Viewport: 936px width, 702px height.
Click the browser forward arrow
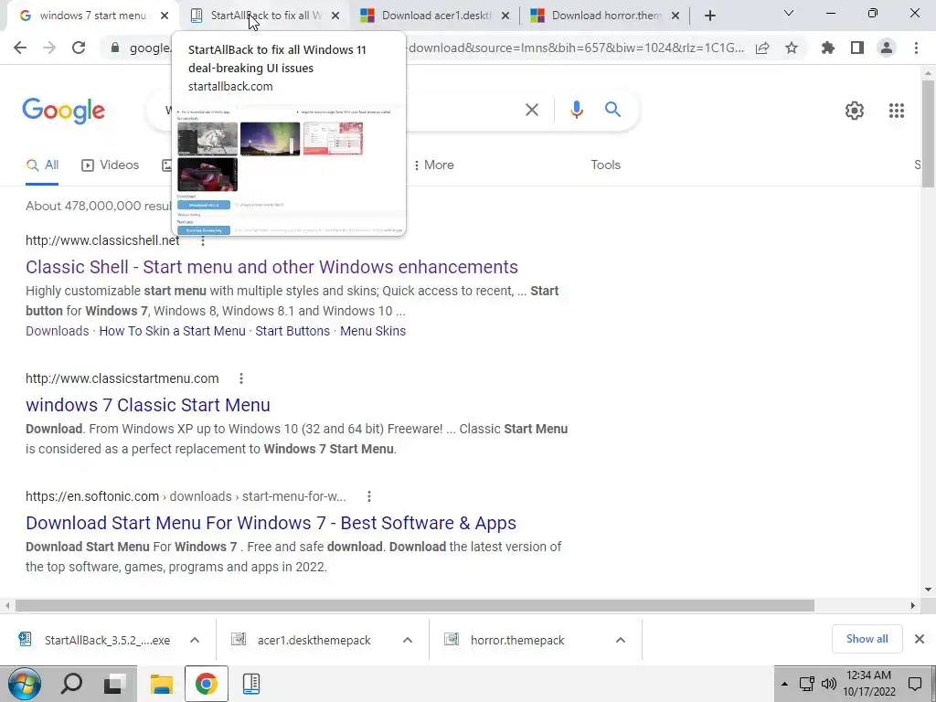pyautogui.click(x=49, y=48)
